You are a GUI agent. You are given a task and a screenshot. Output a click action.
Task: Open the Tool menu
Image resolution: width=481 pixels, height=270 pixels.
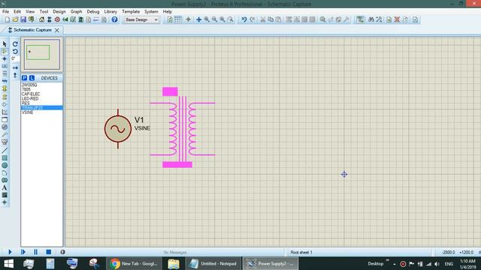click(44, 12)
